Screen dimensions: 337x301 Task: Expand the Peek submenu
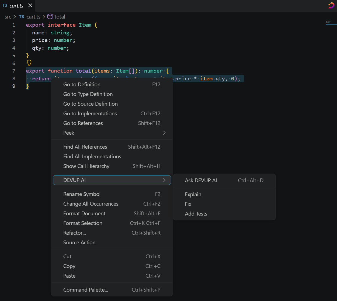point(112,133)
